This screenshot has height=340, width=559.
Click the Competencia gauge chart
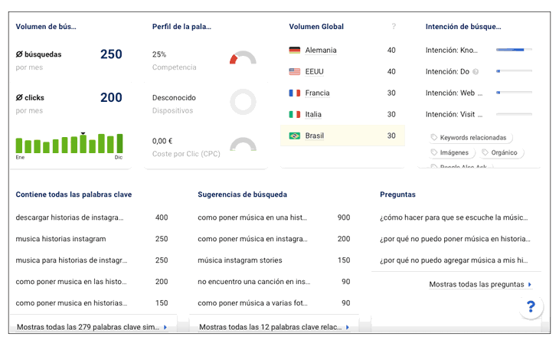point(243,59)
